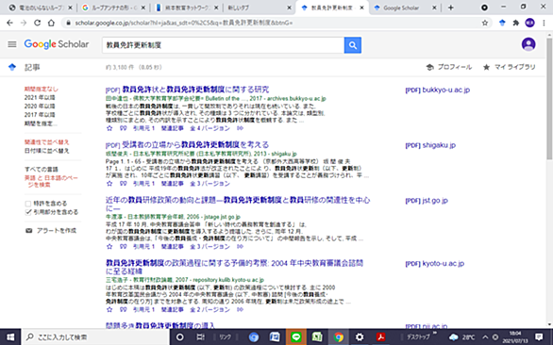Switch to the ループアンテナの形 tab
Viewport: 553px width, 345px height.
click(x=114, y=8)
